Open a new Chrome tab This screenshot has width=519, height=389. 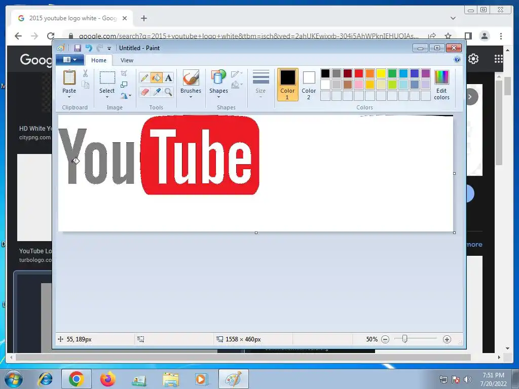click(x=143, y=18)
